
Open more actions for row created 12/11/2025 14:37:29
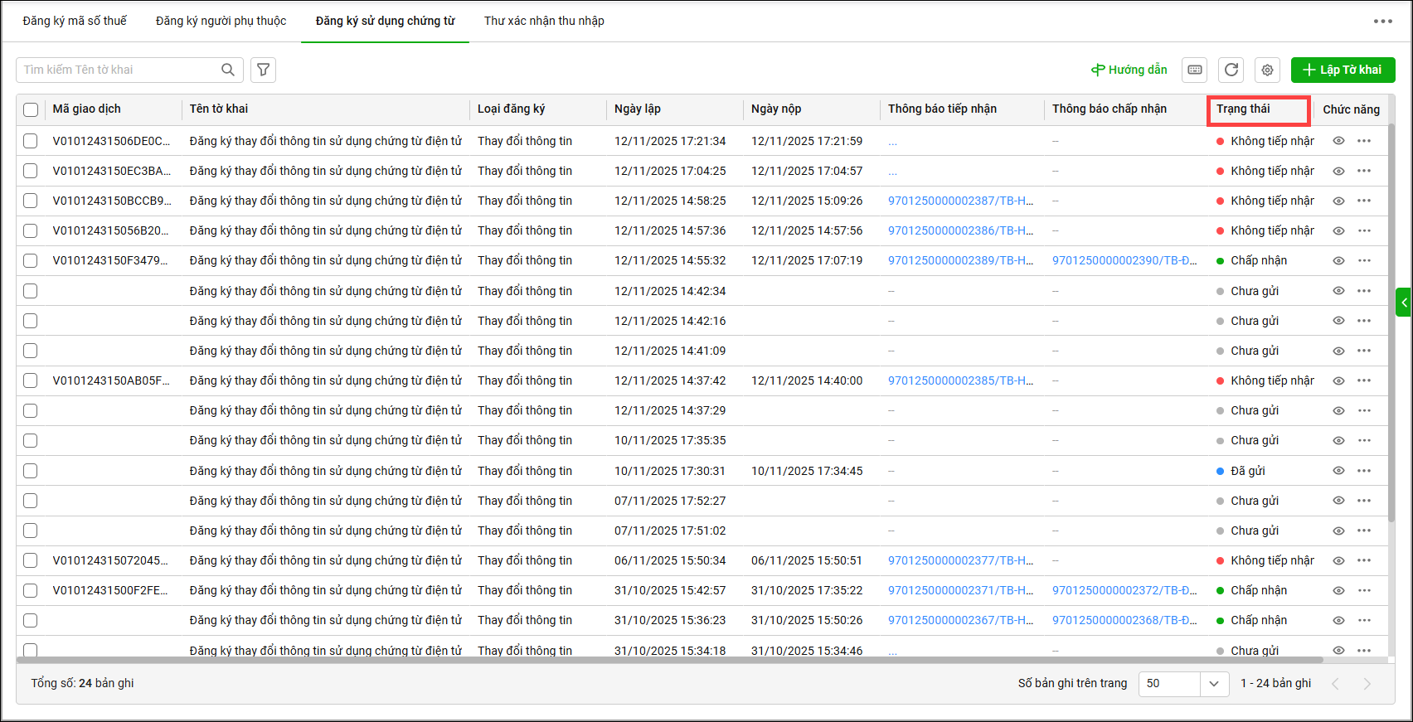[1364, 410]
